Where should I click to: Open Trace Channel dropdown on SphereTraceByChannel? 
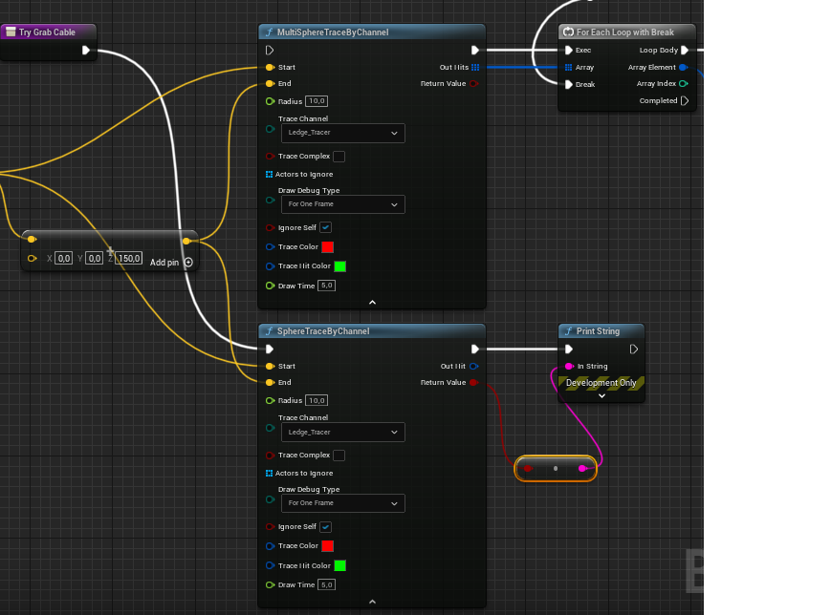pyautogui.click(x=343, y=432)
